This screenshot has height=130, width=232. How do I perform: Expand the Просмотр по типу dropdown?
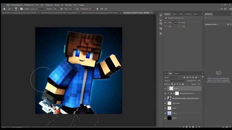click(211, 24)
